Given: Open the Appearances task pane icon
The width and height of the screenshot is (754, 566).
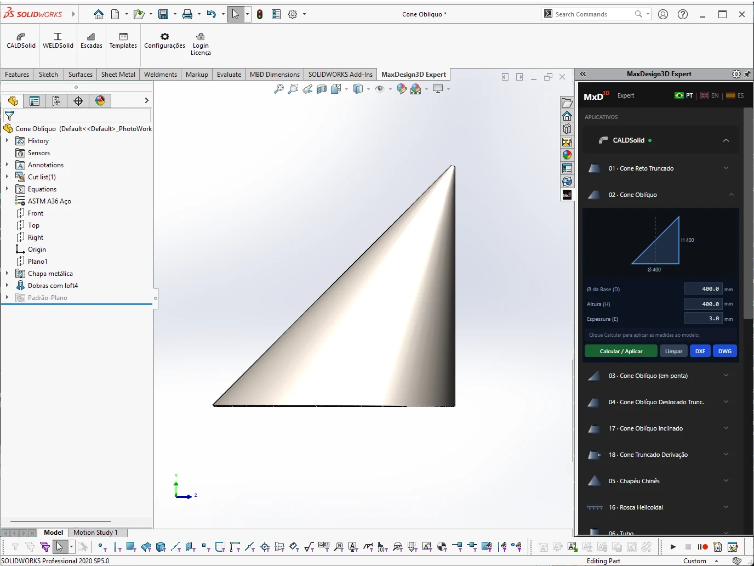Looking at the screenshot, I should pos(567,155).
